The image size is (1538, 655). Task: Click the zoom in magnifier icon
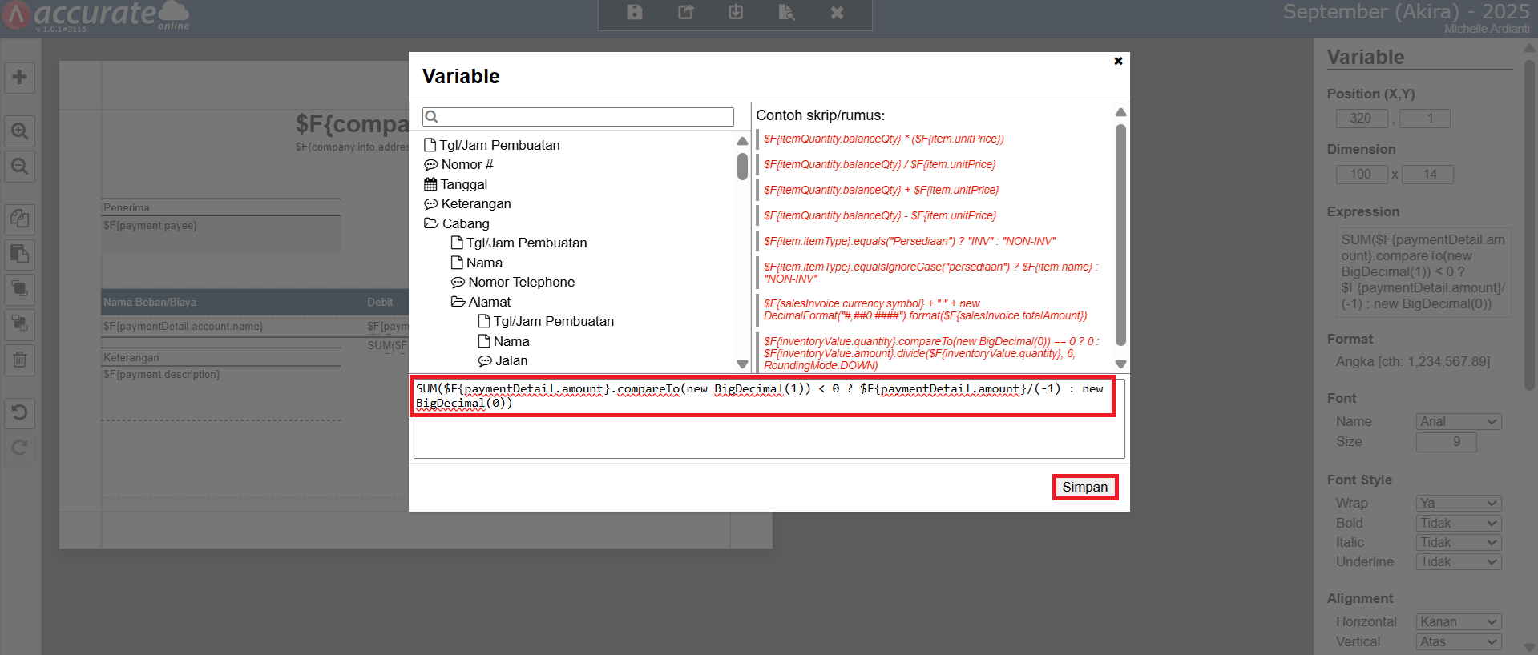pyautogui.click(x=19, y=131)
